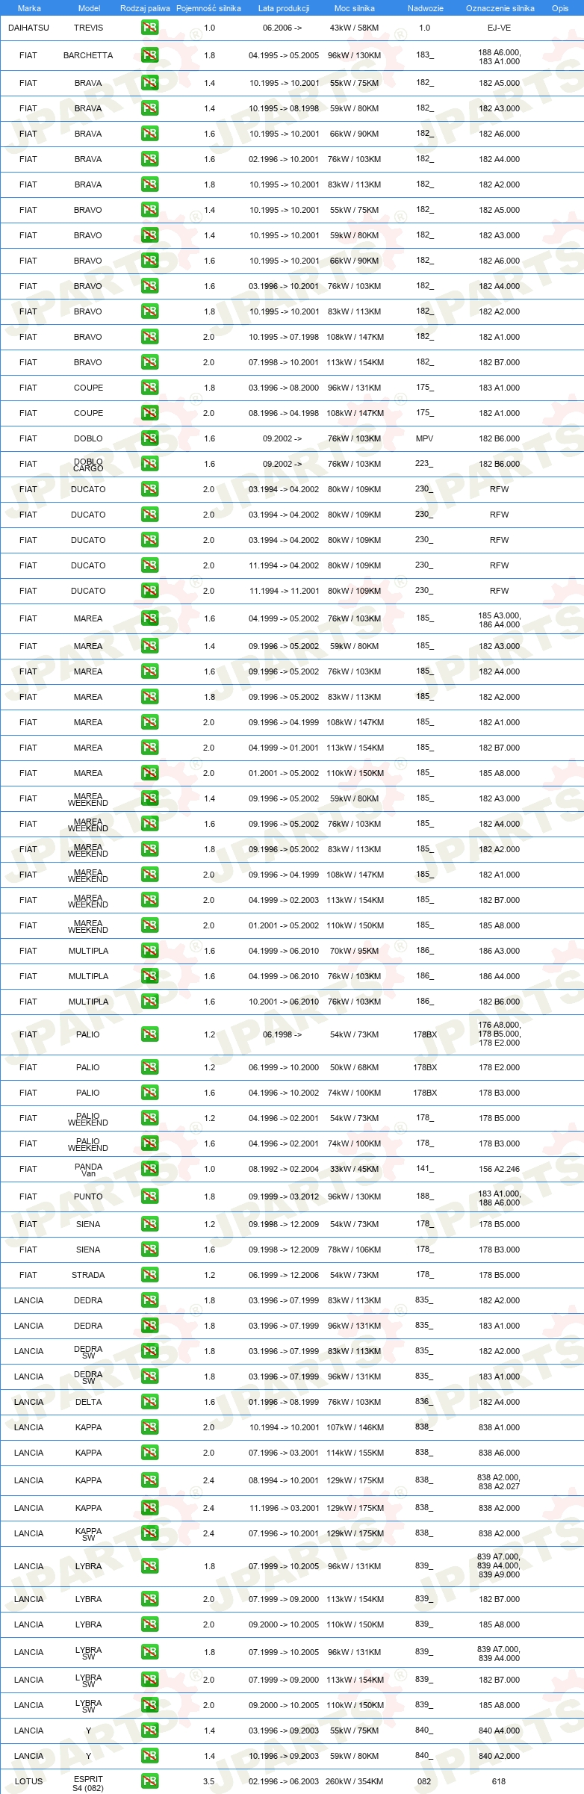Click the 223_ body code cell
This screenshot has width=584, height=1794.
click(x=424, y=464)
